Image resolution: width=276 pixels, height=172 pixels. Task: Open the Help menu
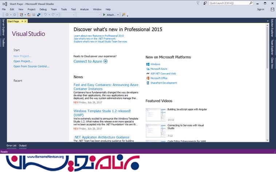coord(108,9)
